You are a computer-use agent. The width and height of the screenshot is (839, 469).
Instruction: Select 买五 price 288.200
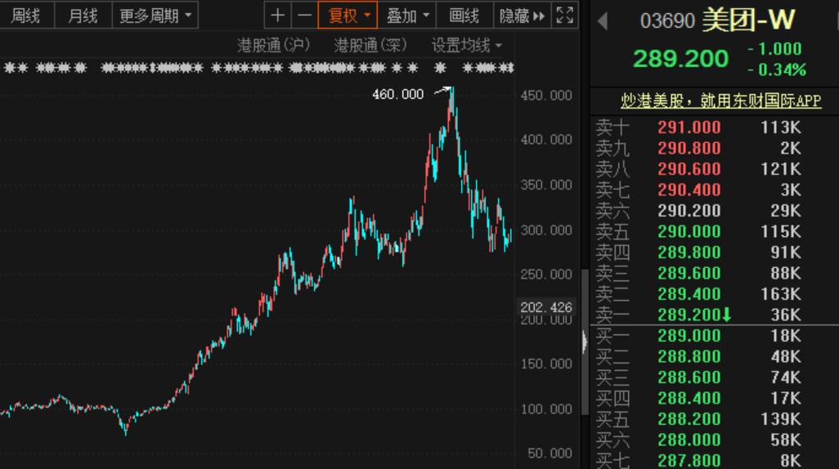[x=689, y=419]
